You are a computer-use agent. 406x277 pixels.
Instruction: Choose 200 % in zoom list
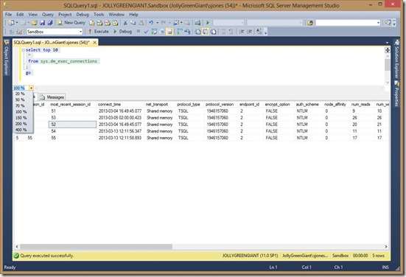point(21,124)
